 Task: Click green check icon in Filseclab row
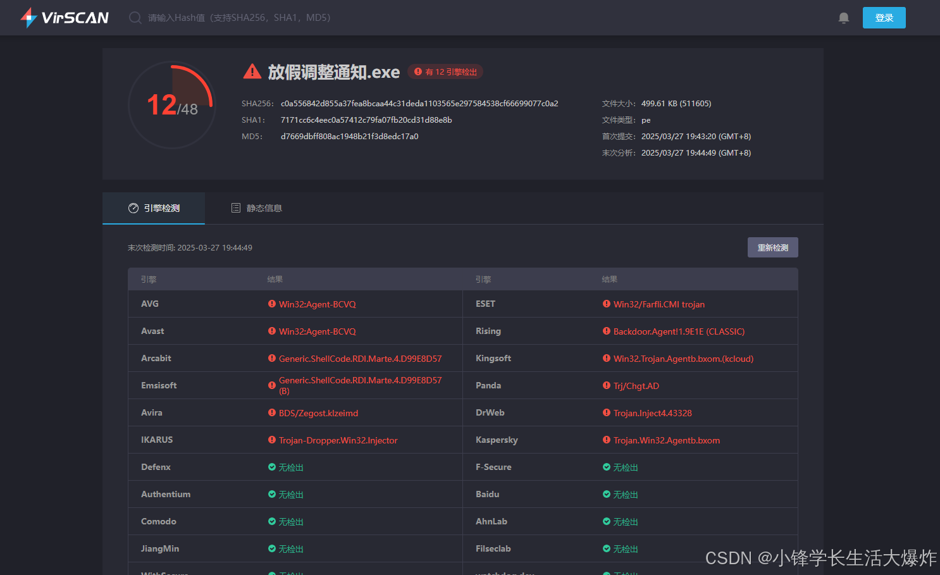click(607, 548)
